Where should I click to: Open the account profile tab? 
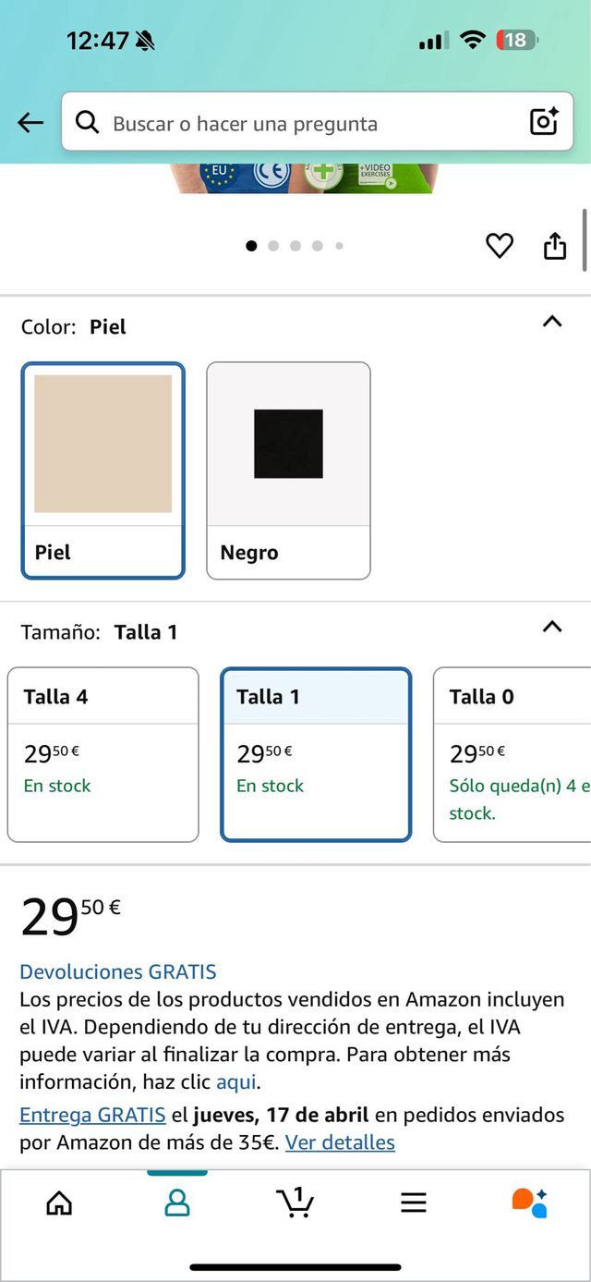click(x=176, y=1203)
